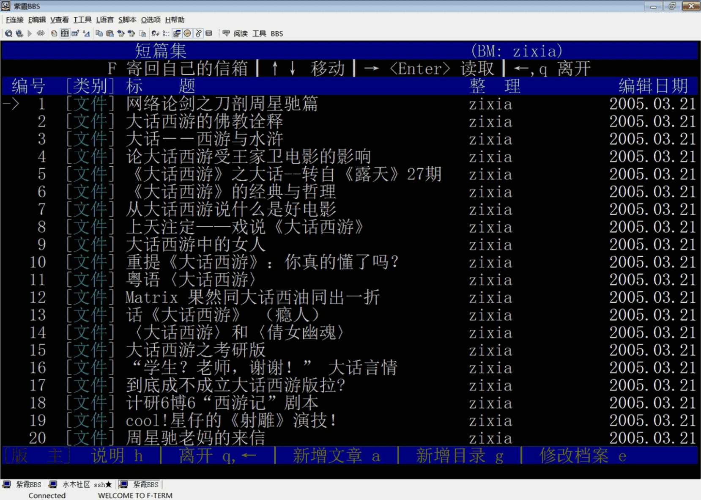Click the WELCOME TO F-TERM status text
The height and width of the screenshot is (500, 701).
pyautogui.click(x=135, y=495)
